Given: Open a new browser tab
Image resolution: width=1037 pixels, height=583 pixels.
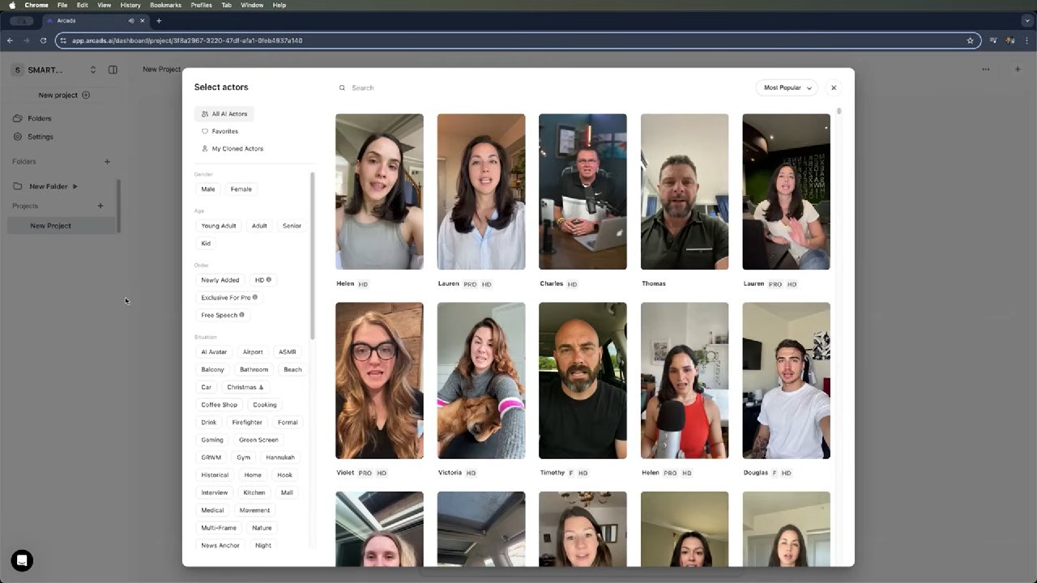Looking at the screenshot, I should (159, 21).
